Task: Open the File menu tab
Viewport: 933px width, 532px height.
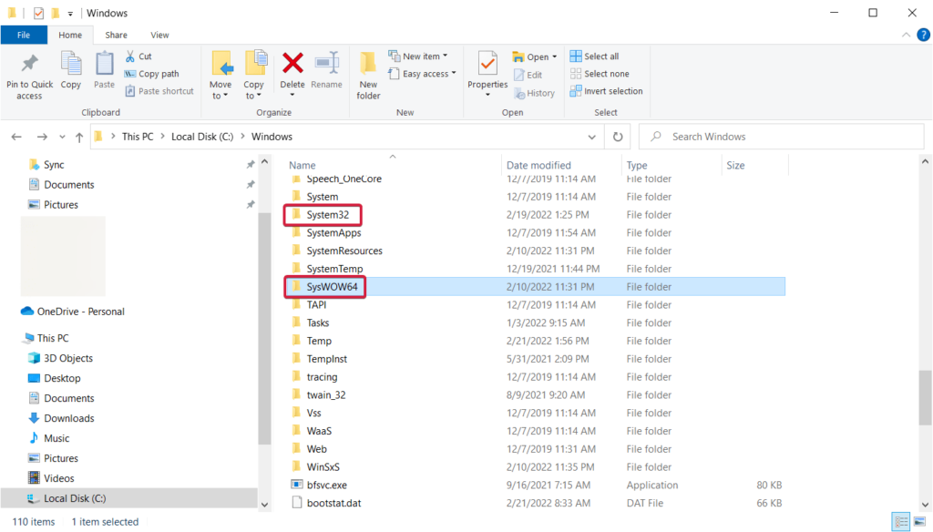Action: click(24, 36)
